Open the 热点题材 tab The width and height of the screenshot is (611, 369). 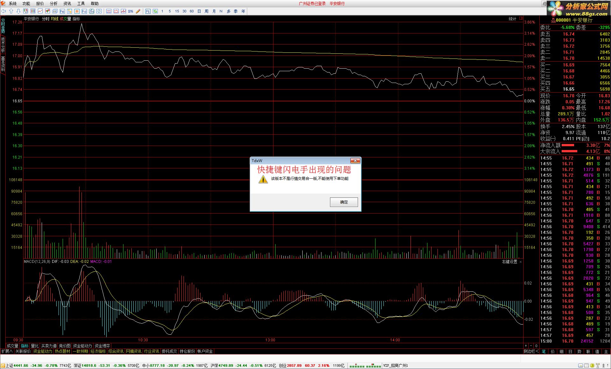[62, 352]
